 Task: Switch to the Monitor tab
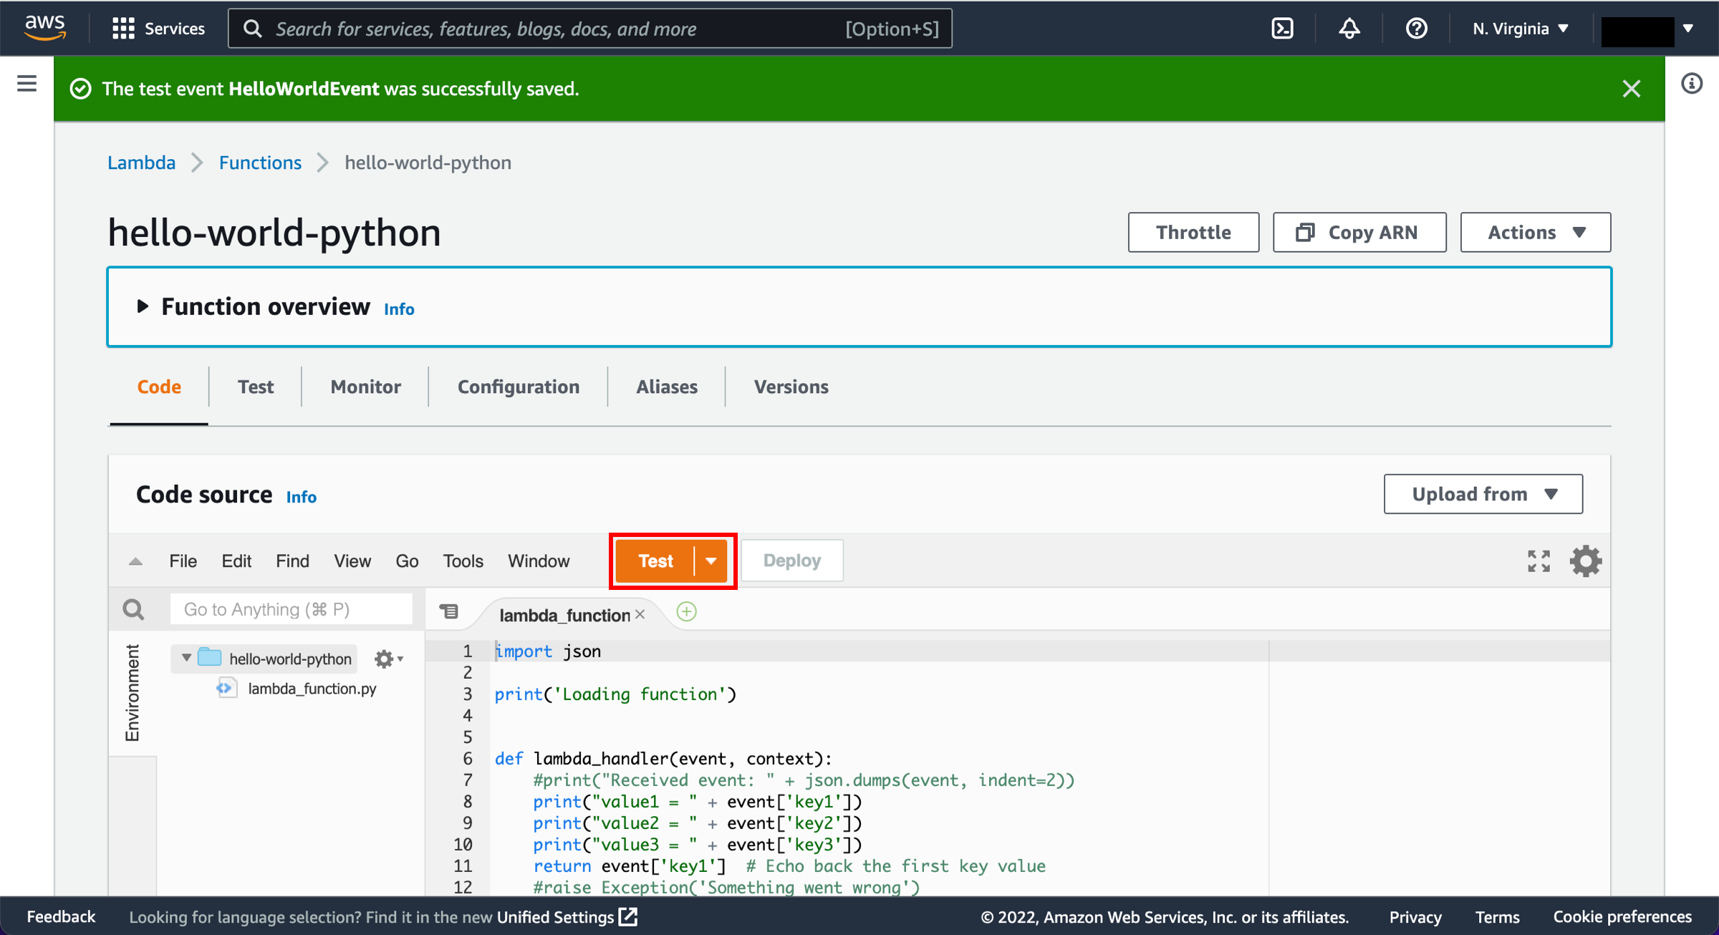click(x=364, y=387)
